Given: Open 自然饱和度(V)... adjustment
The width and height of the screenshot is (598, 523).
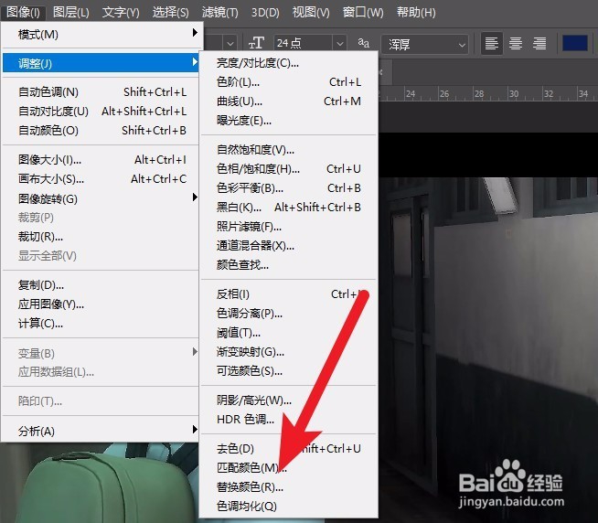Looking at the screenshot, I should pyautogui.click(x=289, y=150).
